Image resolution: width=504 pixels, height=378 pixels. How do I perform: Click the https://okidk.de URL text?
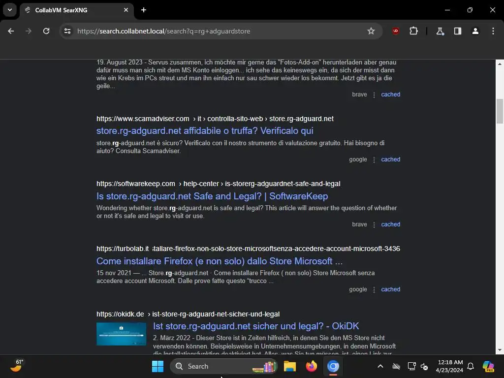tap(120, 314)
